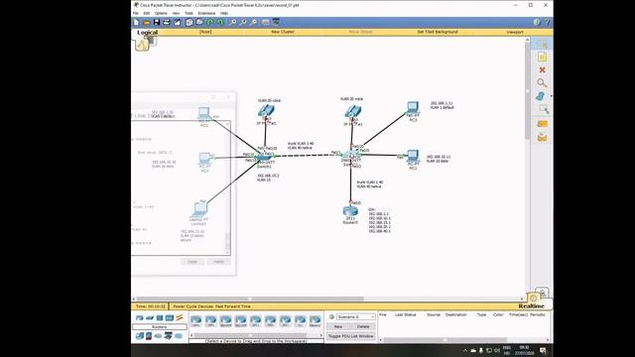Click Set Tiled Background button

438,32
